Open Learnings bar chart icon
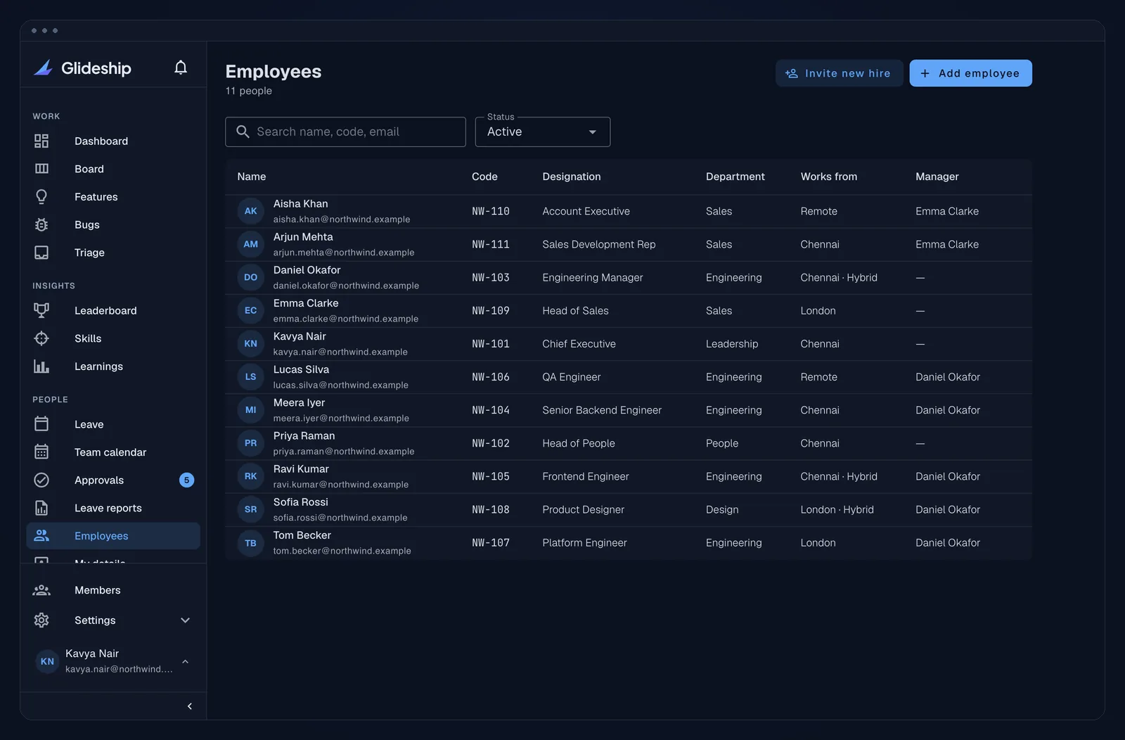 pyautogui.click(x=41, y=366)
